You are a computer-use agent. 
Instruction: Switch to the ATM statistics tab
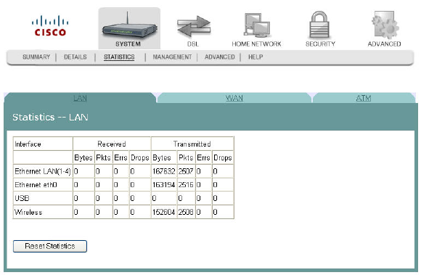pos(364,98)
